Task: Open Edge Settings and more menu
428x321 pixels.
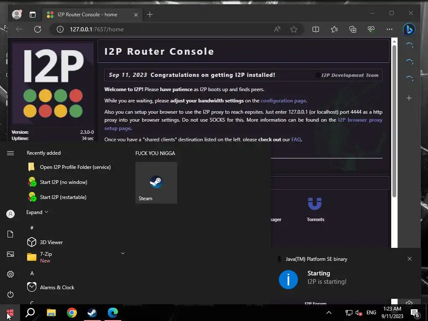Action: click(390, 29)
